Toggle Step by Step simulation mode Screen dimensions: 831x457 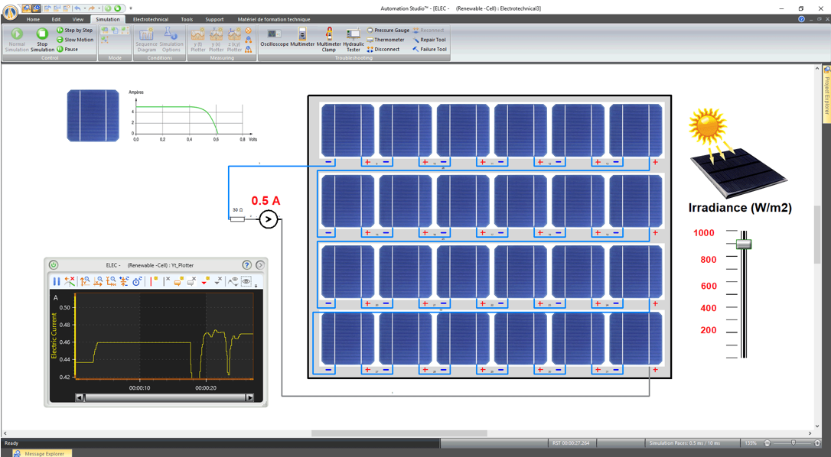(75, 31)
